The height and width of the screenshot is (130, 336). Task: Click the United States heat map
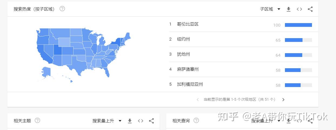(x=84, y=52)
